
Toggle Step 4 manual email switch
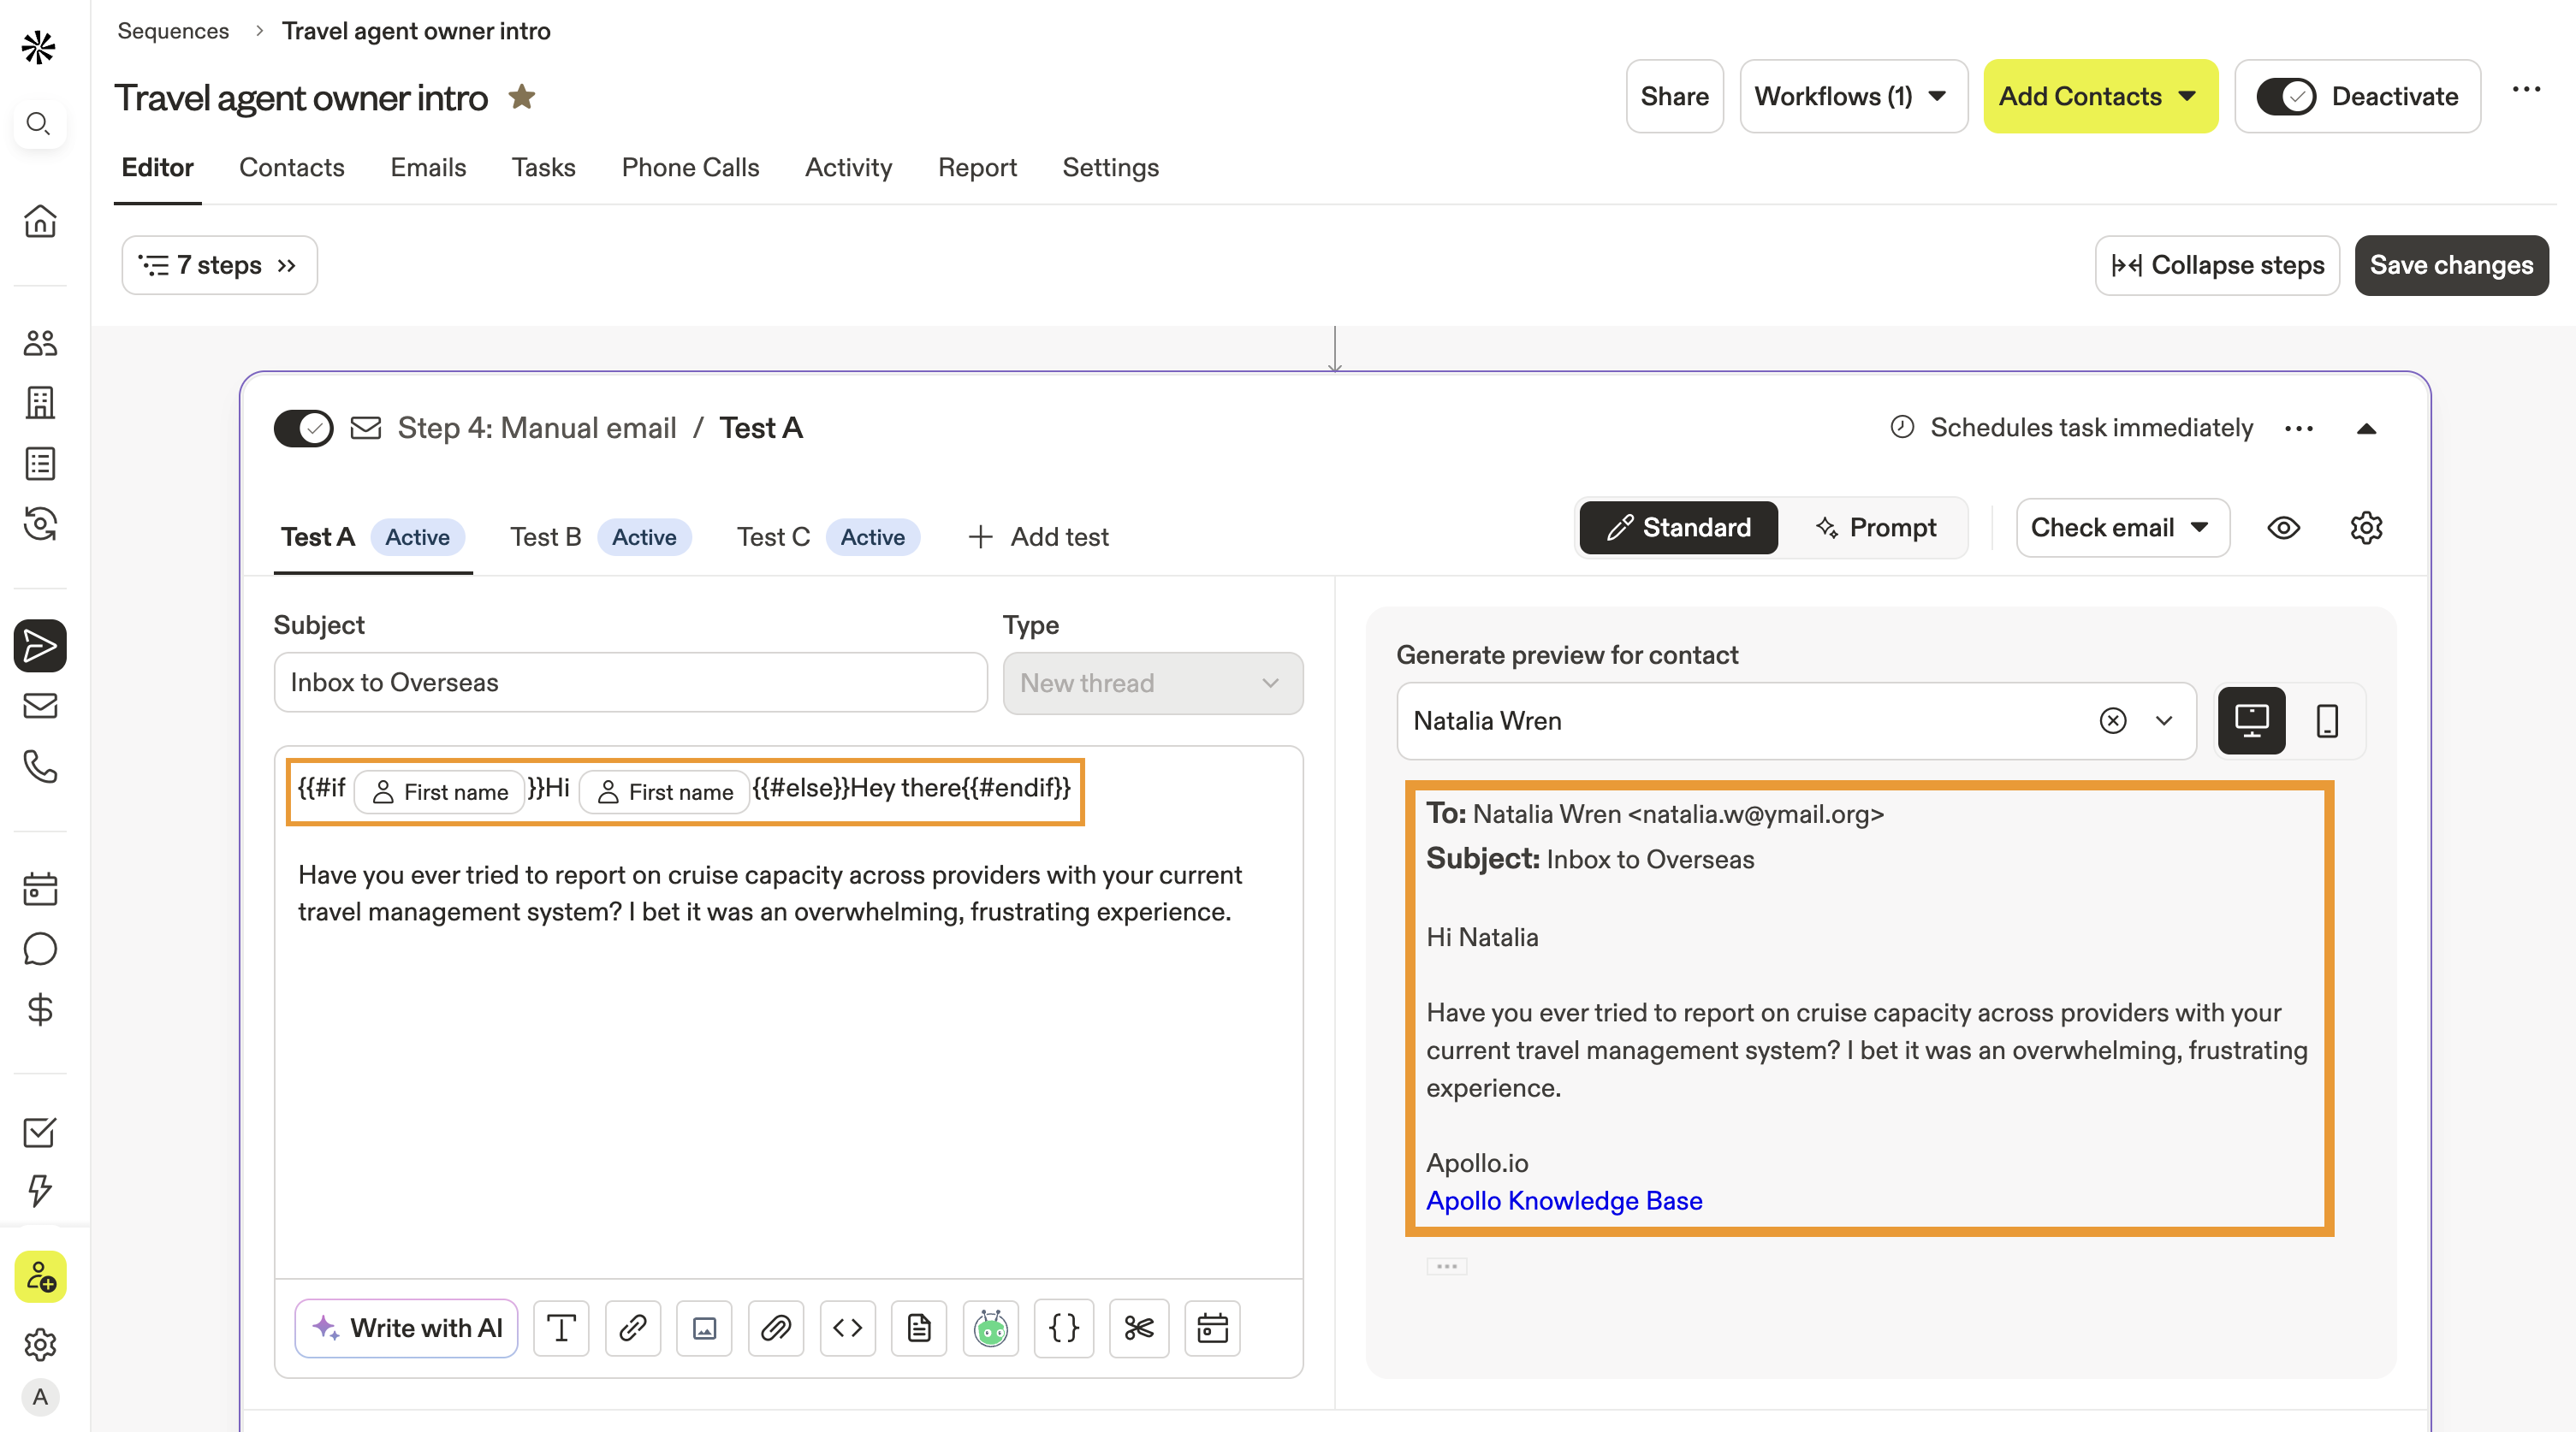(303, 429)
